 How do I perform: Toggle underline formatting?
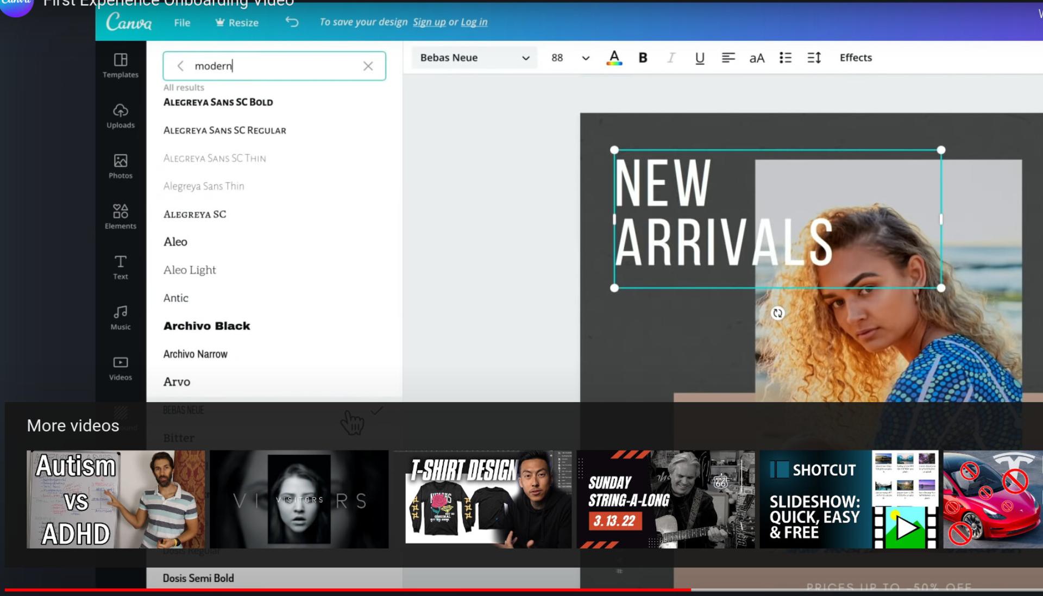click(700, 58)
